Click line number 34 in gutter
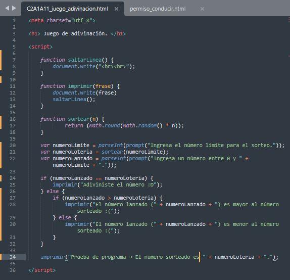Screen dimensions: 290x280 tap(13, 257)
